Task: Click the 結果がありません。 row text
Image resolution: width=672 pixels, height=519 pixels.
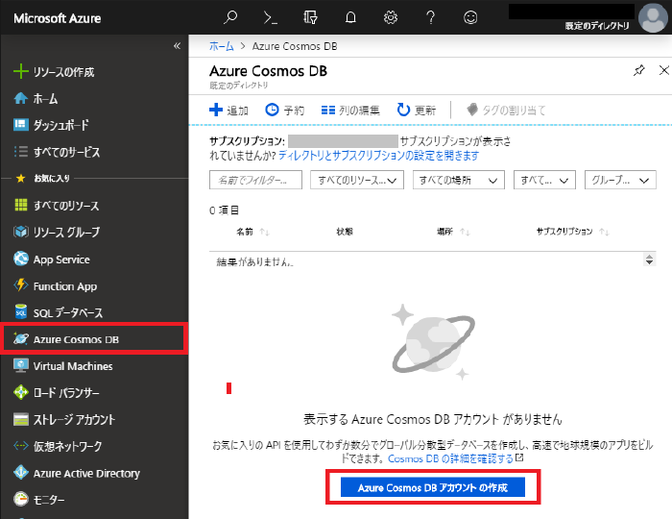Action: 255,261
